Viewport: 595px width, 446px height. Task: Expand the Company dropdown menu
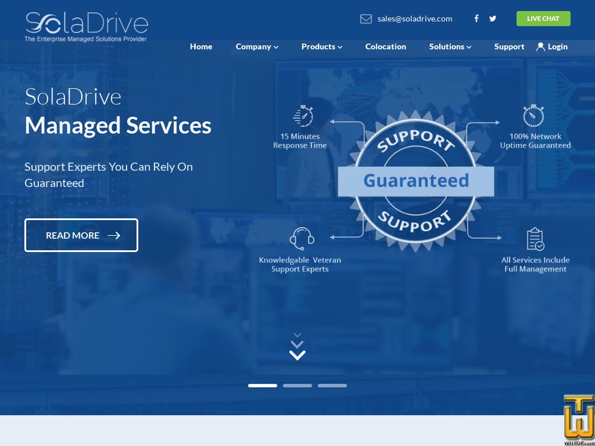(x=257, y=47)
